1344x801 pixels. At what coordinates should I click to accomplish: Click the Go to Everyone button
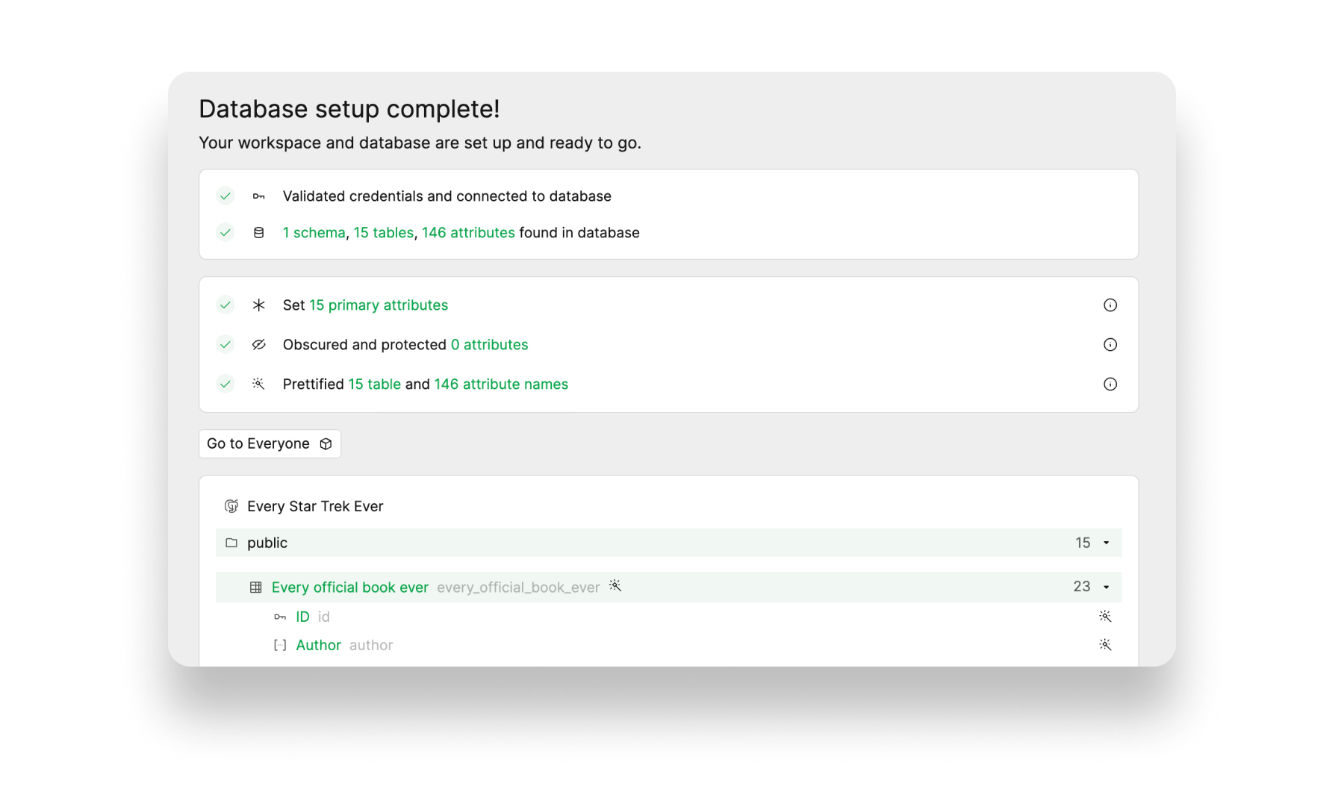(x=270, y=443)
